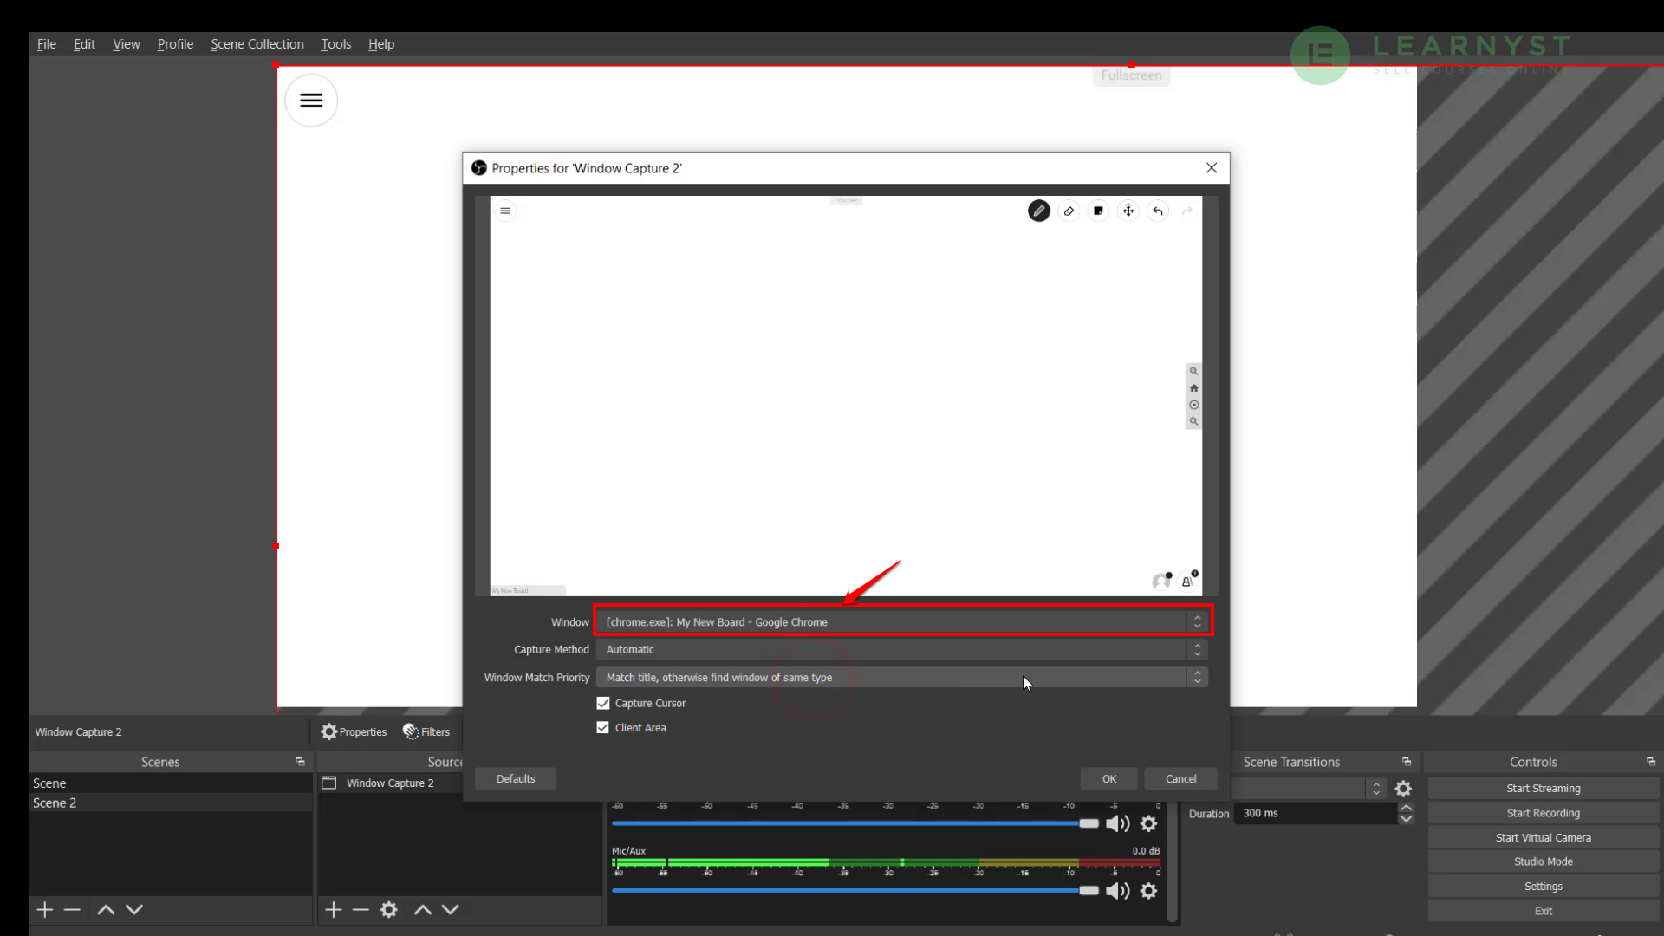
Task: Mute the Mic/Aux speaker icon
Action: pyautogui.click(x=1117, y=890)
